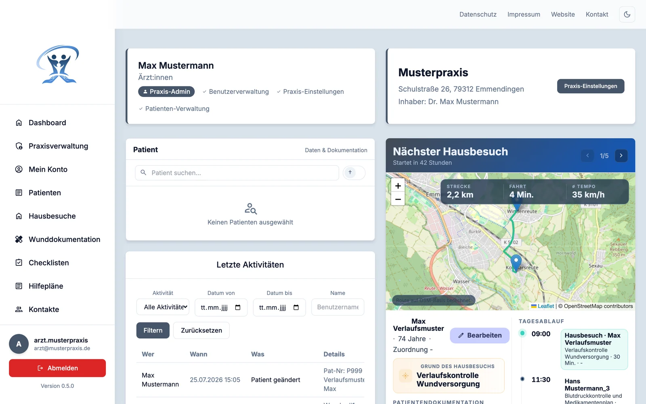
Task: Click the Patienten-Verwaltung permission label
Action: click(x=177, y=109)
